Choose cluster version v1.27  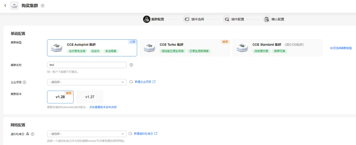tap(90, 97)
